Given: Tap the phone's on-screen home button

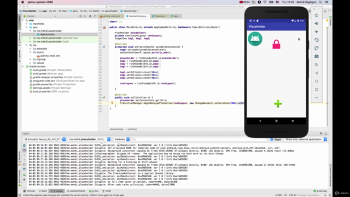Looking at the screenshot, I should [x=276, y=121].
